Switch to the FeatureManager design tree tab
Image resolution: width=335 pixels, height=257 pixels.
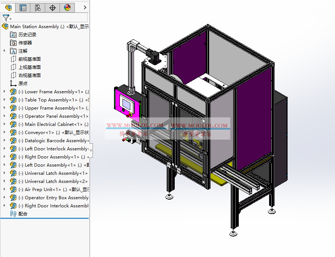(x=7, y=7)
